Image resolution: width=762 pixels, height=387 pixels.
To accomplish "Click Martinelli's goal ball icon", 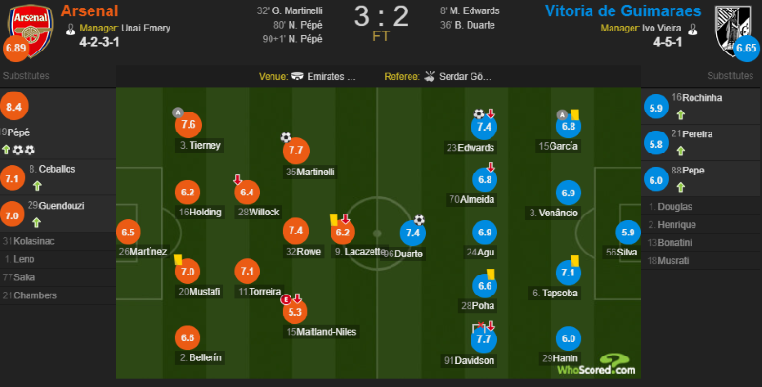I will coord(286,137).
